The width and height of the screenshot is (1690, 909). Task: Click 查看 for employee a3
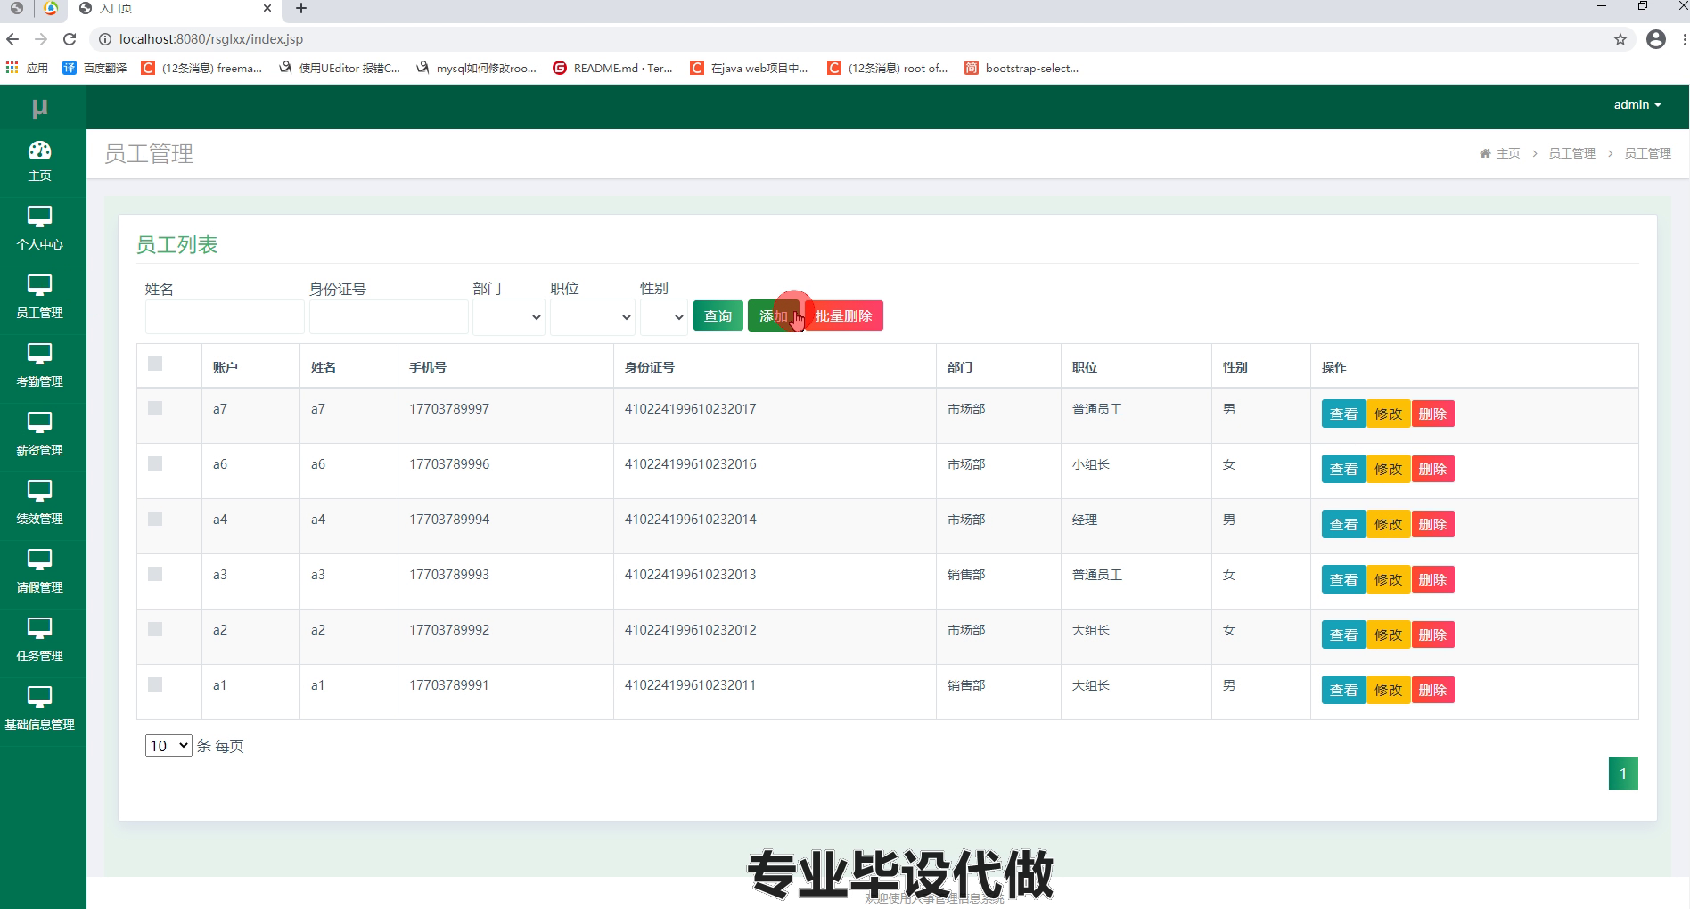click(x=1343, y=579)
